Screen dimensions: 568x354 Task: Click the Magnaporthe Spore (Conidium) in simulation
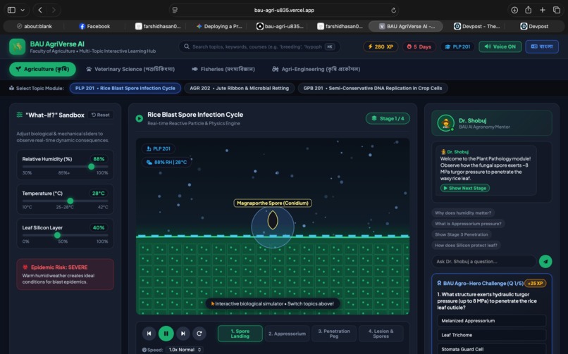(273, 220)
